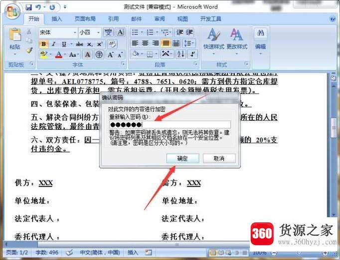340x260 pixels.
Task: Redo the last action
Action: [52, 7]
